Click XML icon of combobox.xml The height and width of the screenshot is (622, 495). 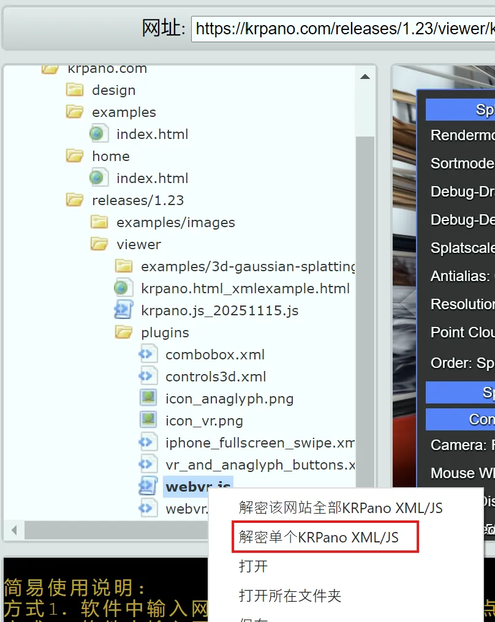coord(148,354)
